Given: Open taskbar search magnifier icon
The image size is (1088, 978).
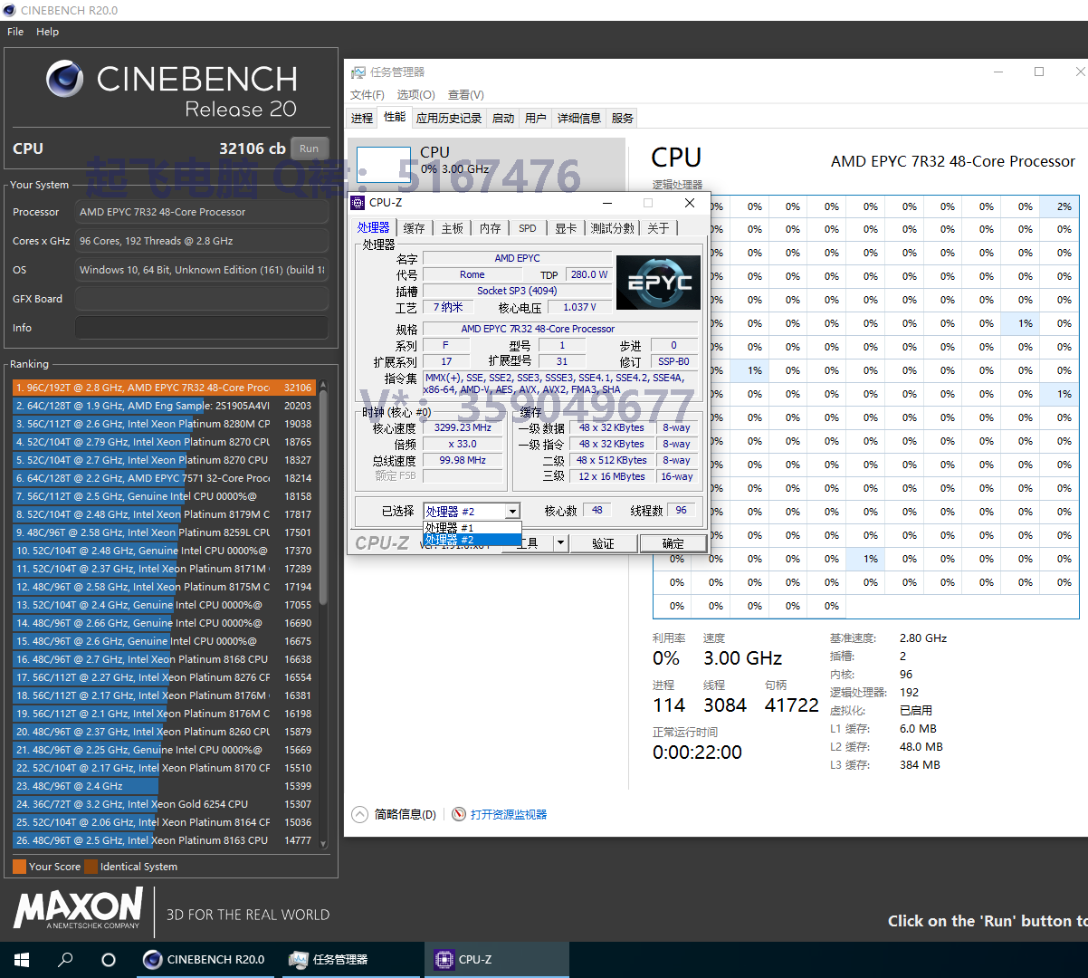Looking at the screenshot, I should [65, 960].
